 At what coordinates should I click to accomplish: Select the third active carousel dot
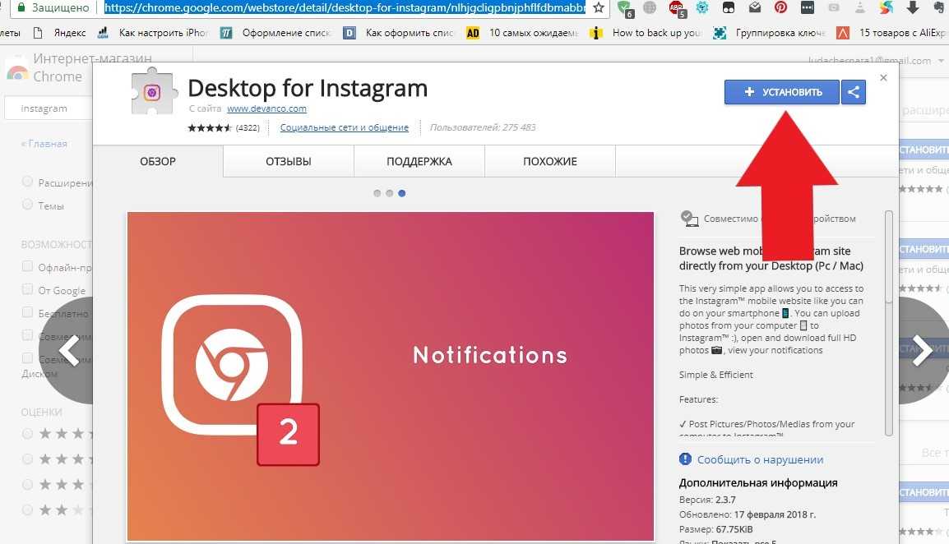(402, 193)
